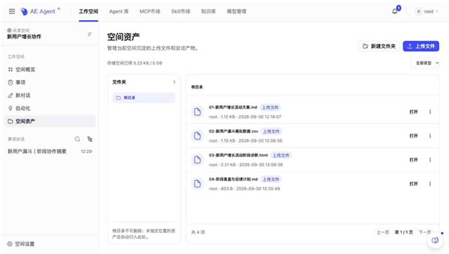The width and height of the screenshot is (449, 254).
Task: Click the switch-space arrows icon
Action: coord(89,34)
